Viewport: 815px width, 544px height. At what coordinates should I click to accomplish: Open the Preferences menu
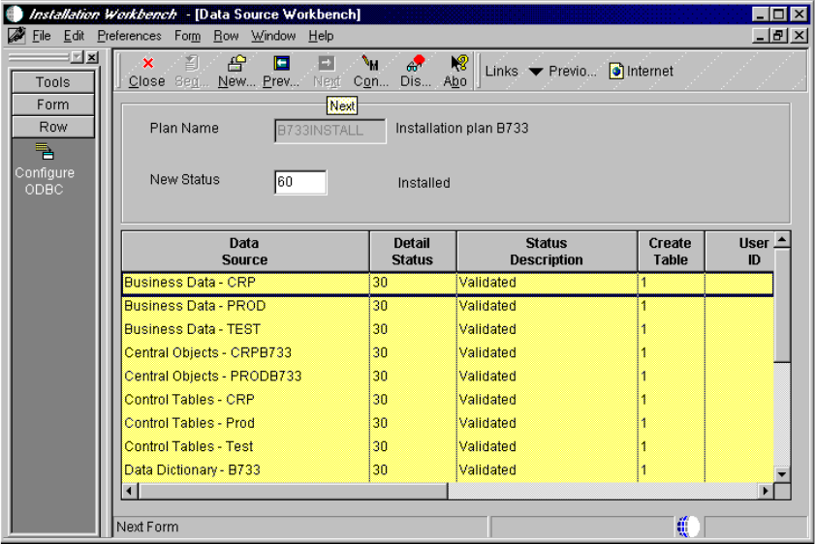tap(129, 36)
